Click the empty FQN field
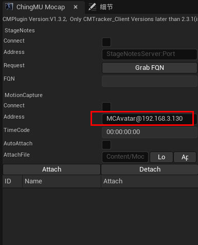The width and height of the screenshot is (198, 245). click(150, 81)
